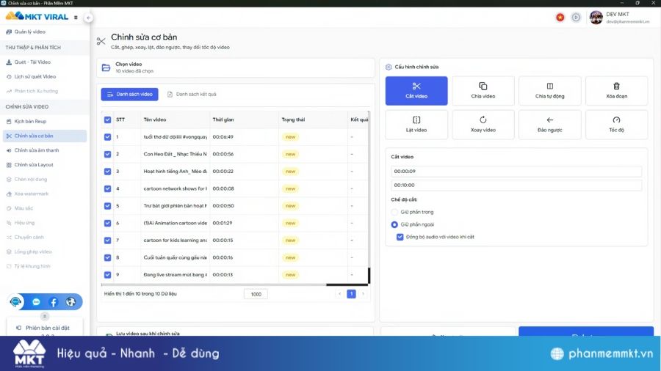Uncheck row 3 Hoạt hình tiếng Anh video
The height and width of the screenshot is (371, 661).
point(107,171)
